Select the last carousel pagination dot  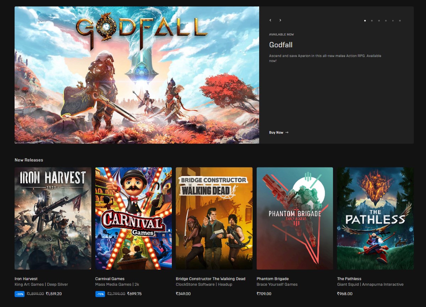(x=400, y=21)
